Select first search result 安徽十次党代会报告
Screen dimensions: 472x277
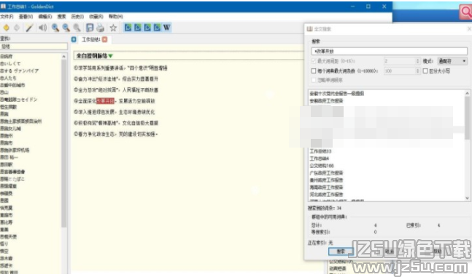tap(337, 94)
